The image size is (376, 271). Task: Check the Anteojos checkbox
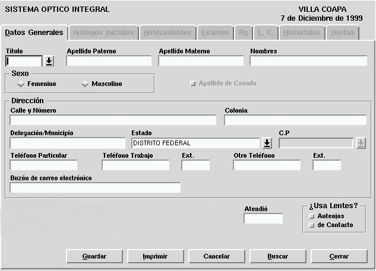(x=312, y=216)
